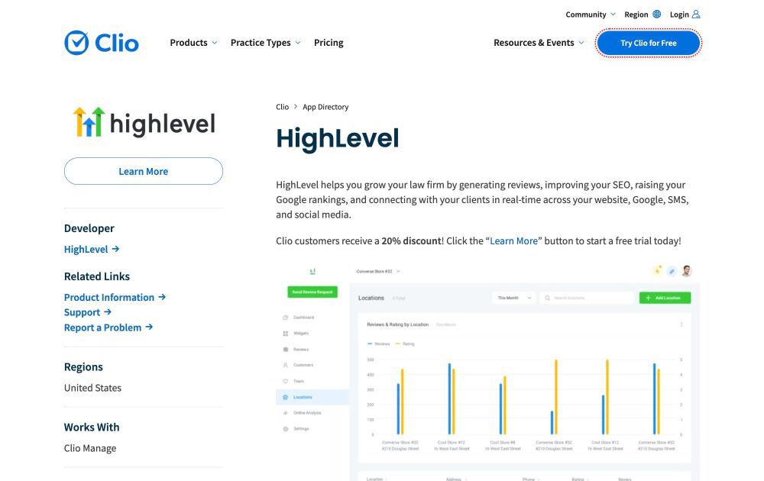Click the Developer section heading

point(89,228)
